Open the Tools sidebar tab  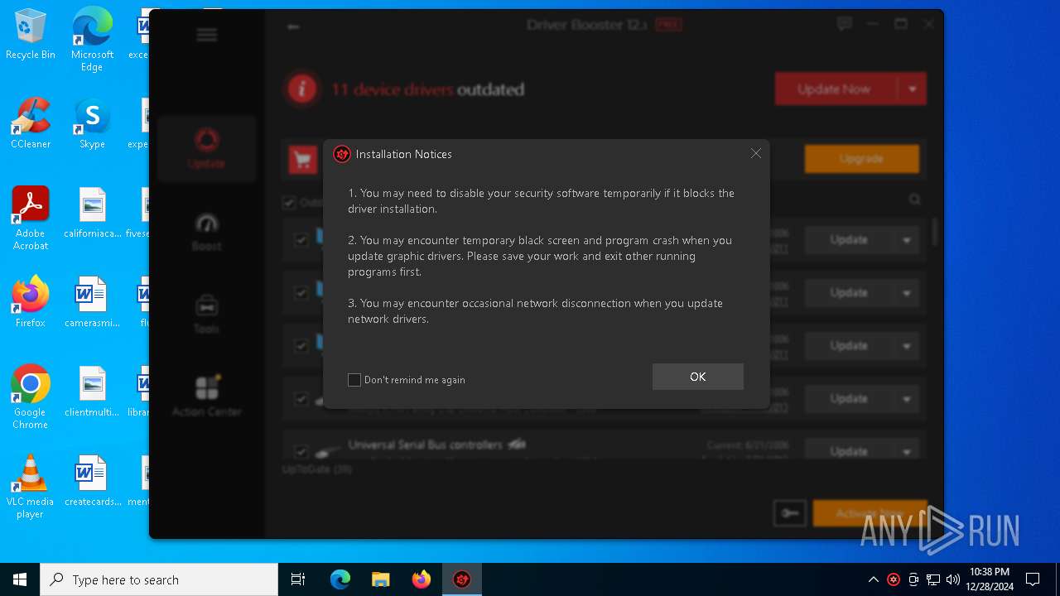click(206, 315)
